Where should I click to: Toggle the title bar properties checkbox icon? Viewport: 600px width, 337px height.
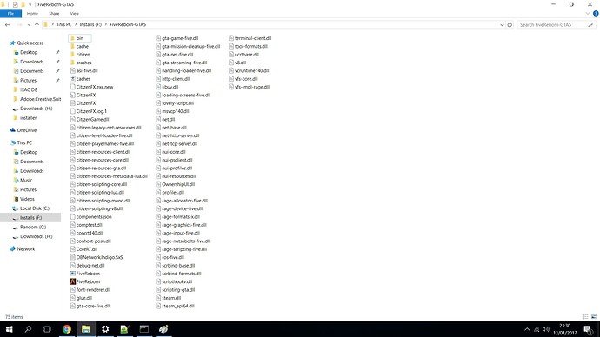[15, 4]
